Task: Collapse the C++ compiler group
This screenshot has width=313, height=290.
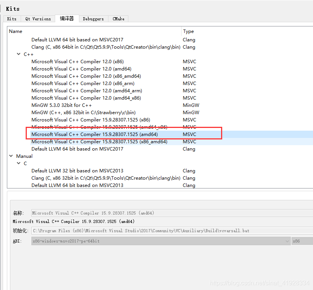Action: 18,54
